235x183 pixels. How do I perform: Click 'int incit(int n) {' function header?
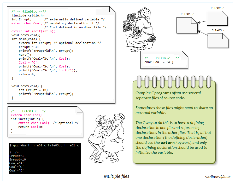(27, 119)
